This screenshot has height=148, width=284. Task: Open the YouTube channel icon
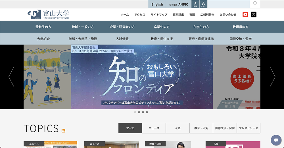(x=245, y=15)
